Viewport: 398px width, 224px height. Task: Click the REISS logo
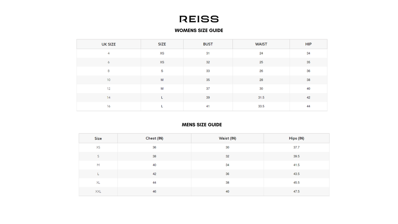[199, 19]
